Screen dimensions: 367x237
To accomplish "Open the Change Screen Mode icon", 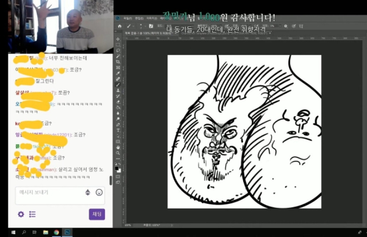I will click(x=118, y=182).
